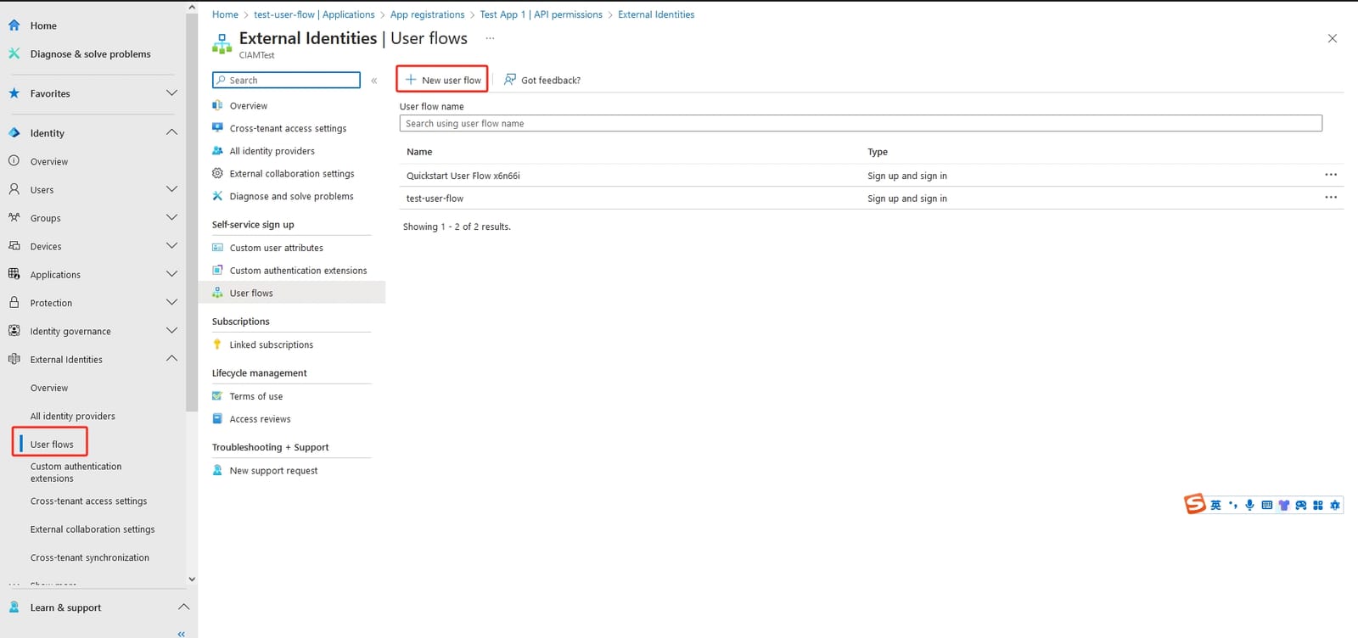Click App registrations breadcrumb link
The width and height of the screenshot is (1358, 638).
427,14
